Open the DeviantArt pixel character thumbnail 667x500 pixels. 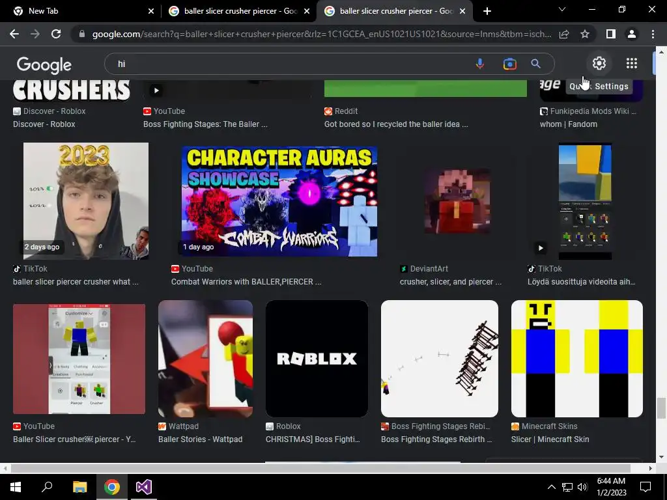pyautogui.click(x=457, y=201)
